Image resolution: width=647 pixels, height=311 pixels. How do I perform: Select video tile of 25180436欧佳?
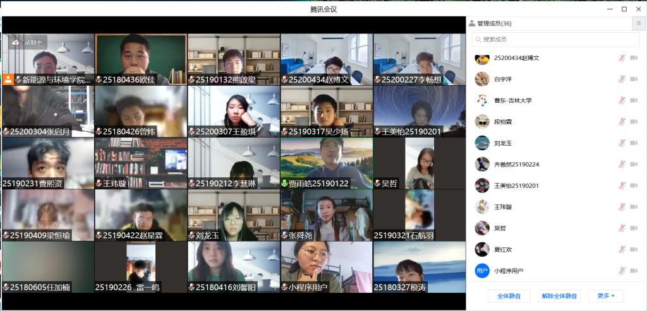pos(140,59)
